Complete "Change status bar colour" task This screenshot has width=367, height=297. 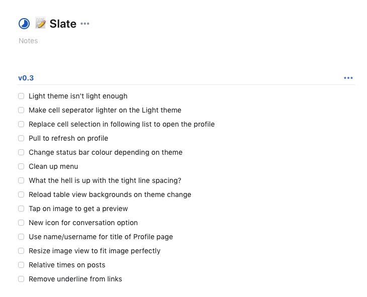click(21, 152)
